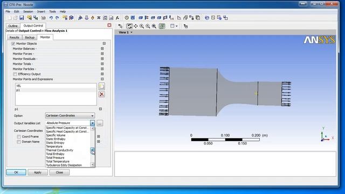345x194 pixels.
Task: Close the Output Control tab with red X
Action: pyautogui.click(x=109, y=25)
